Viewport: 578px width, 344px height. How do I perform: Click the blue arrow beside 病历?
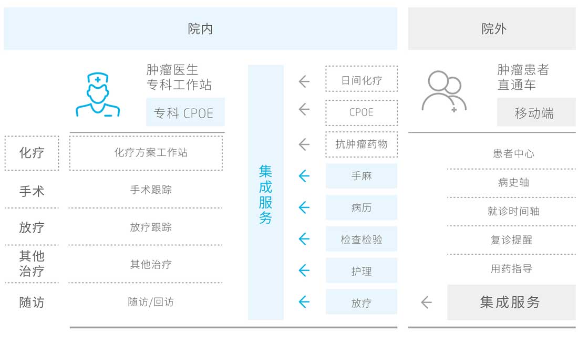304,207
